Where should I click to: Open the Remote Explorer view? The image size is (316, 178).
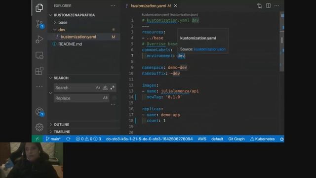(39, 55)
